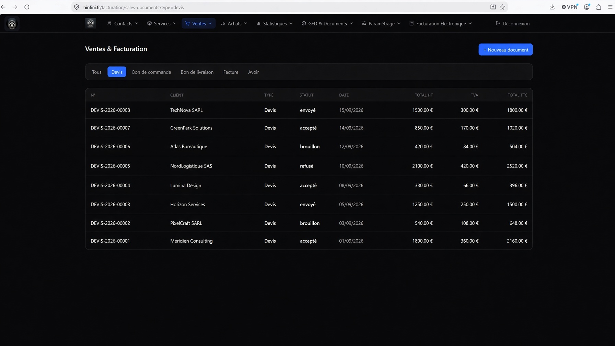
Task: Expand the Services menu chevron
Action: (175, 23)
